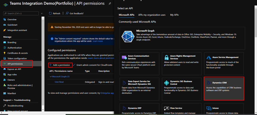
Task: Click the Got feedback icon
Action: (67, 13)
